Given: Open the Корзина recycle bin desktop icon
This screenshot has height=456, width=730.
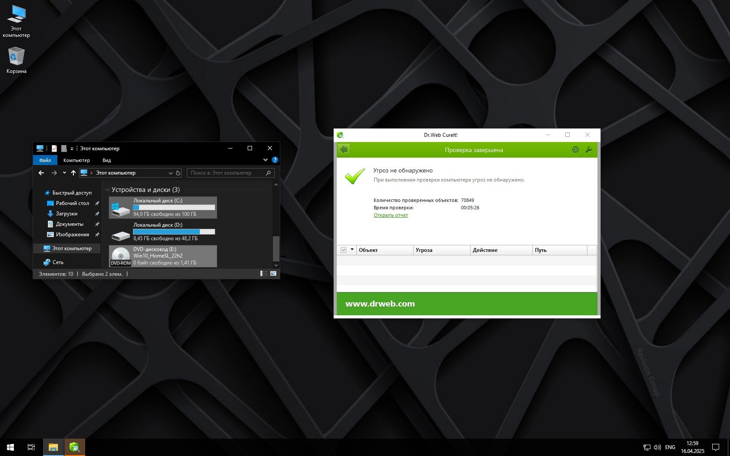Looking at the screenshot, I should click(x=16, y=60).
